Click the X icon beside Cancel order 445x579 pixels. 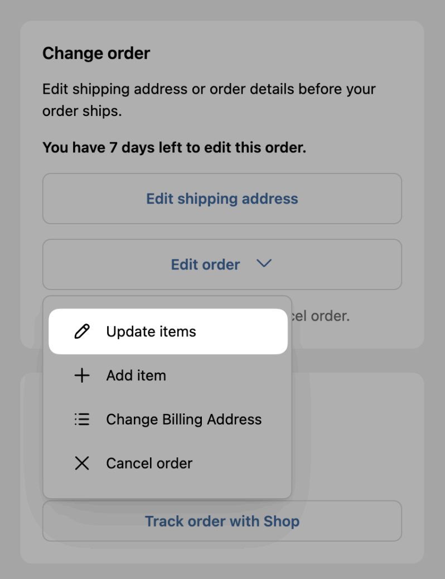[82, 463]
